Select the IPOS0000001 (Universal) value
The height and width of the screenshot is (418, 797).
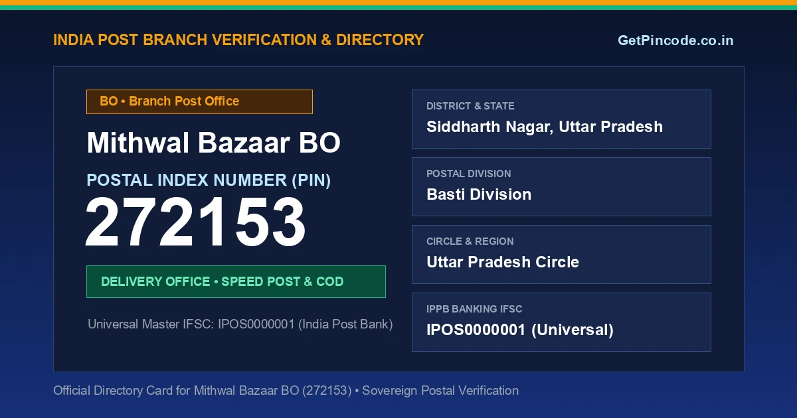[x=520, y=330]
